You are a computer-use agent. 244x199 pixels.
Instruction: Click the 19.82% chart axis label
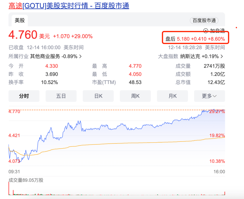(x=217, y=135)
